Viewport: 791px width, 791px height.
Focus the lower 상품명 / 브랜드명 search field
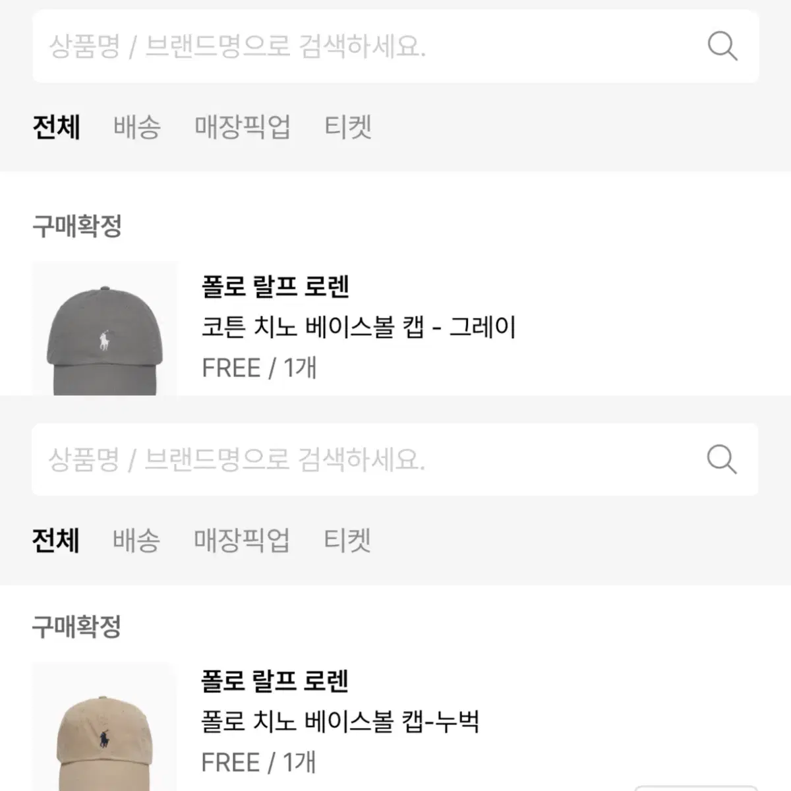[x=395, y=459]
